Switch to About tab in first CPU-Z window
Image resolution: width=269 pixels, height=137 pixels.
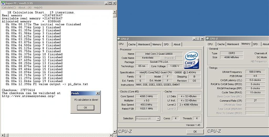pyautogui.click(x=177, y=44)
